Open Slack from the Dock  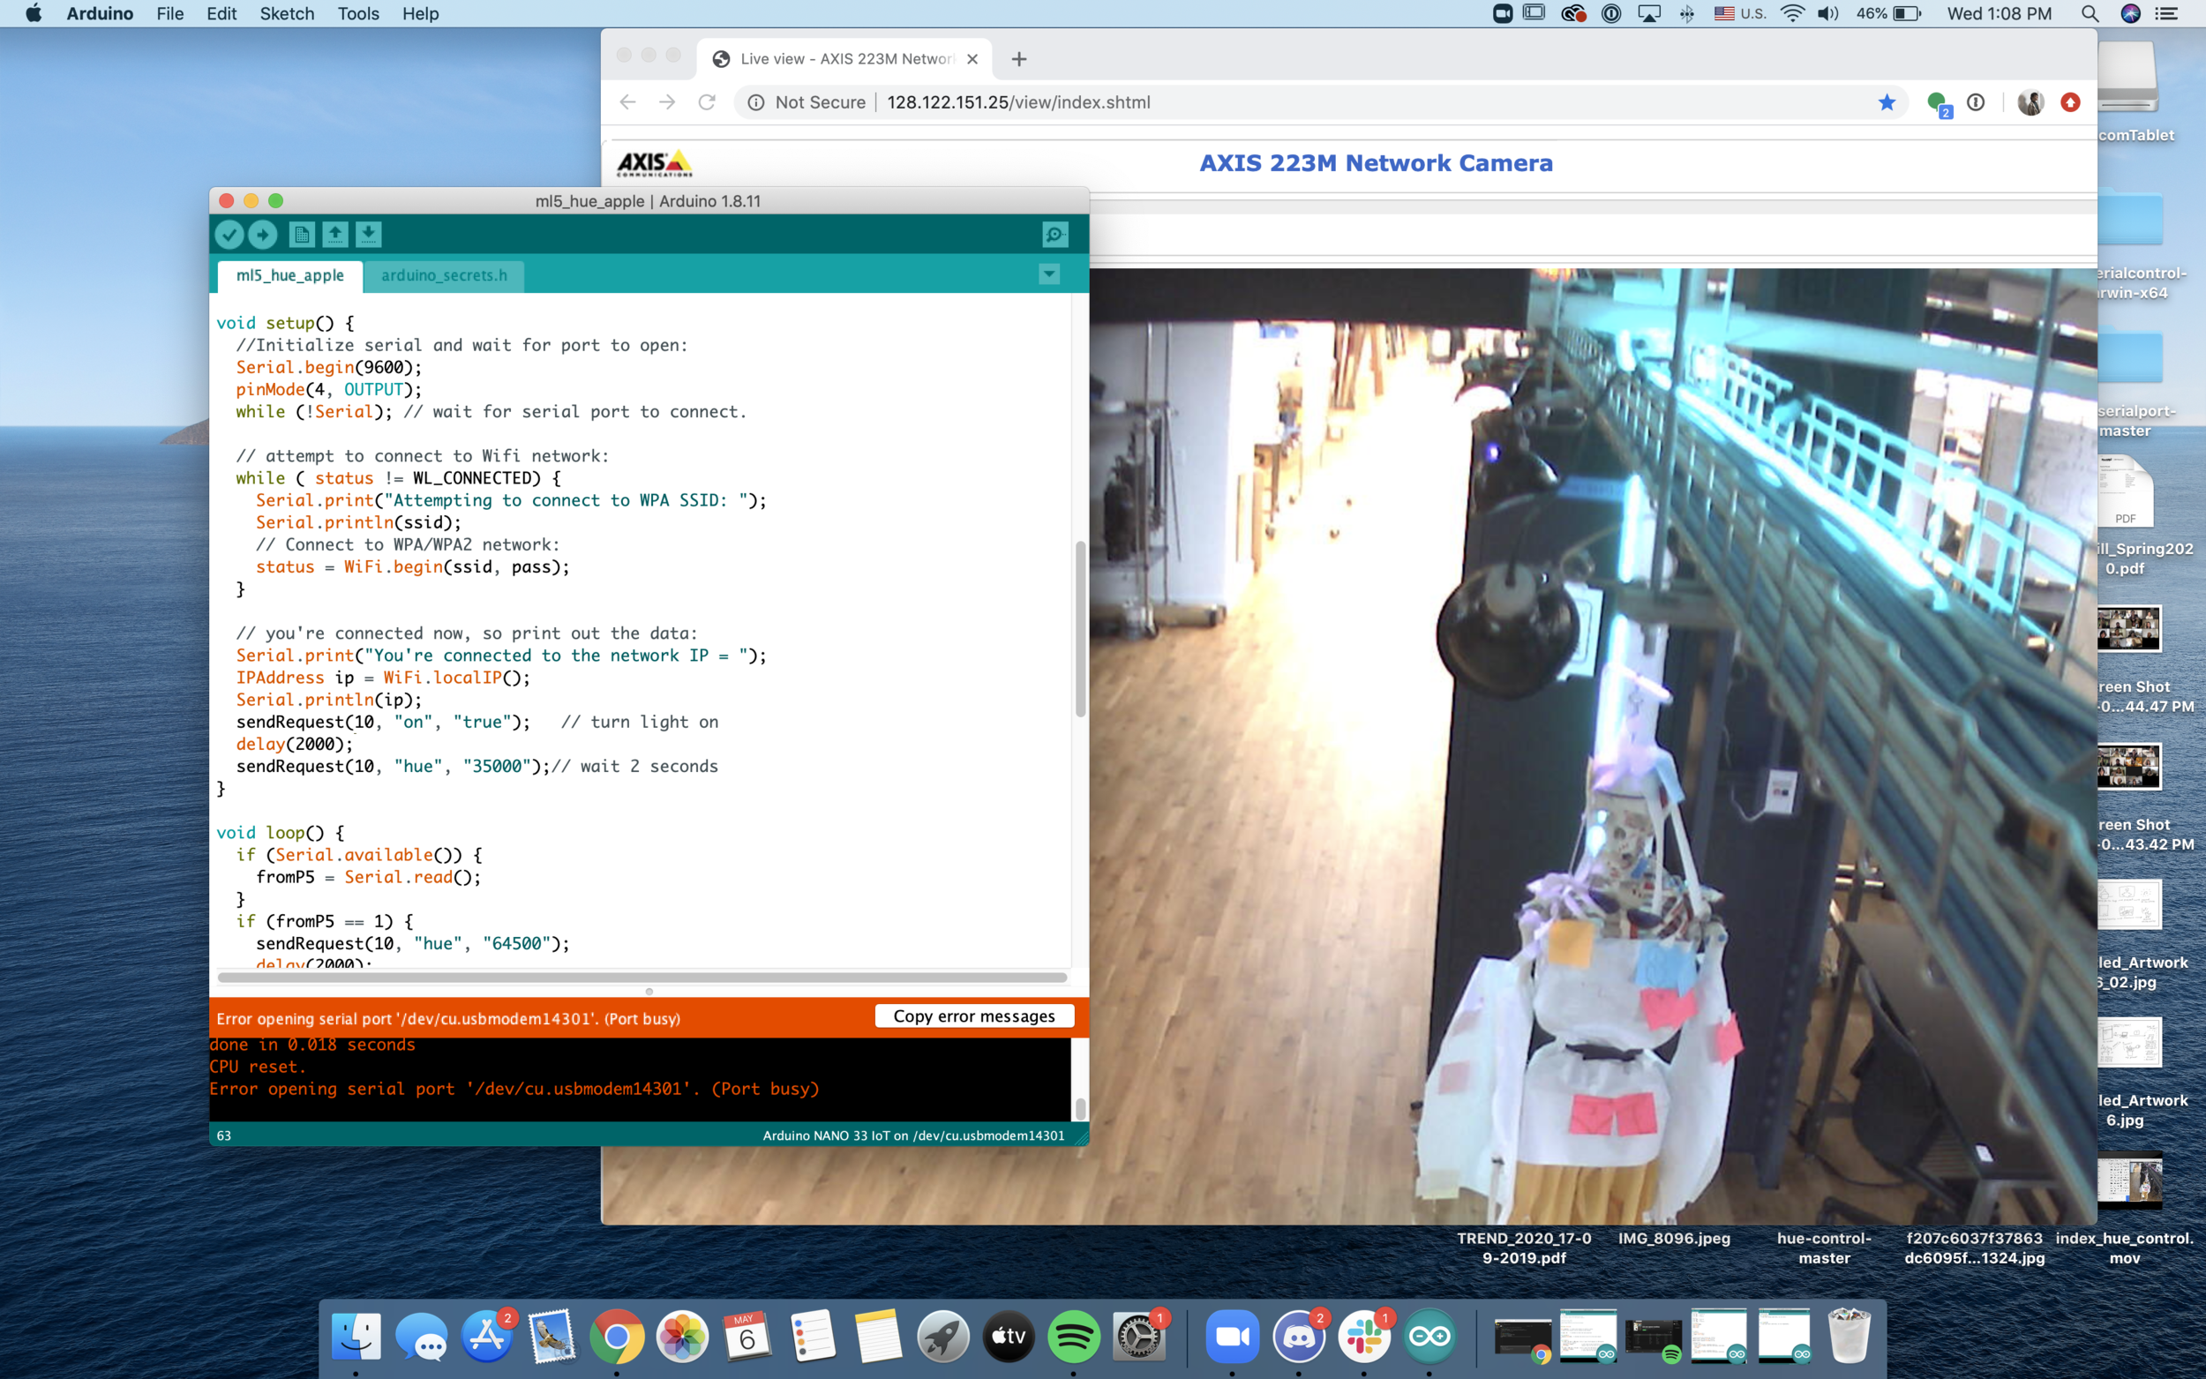tap(1363, 1336)
